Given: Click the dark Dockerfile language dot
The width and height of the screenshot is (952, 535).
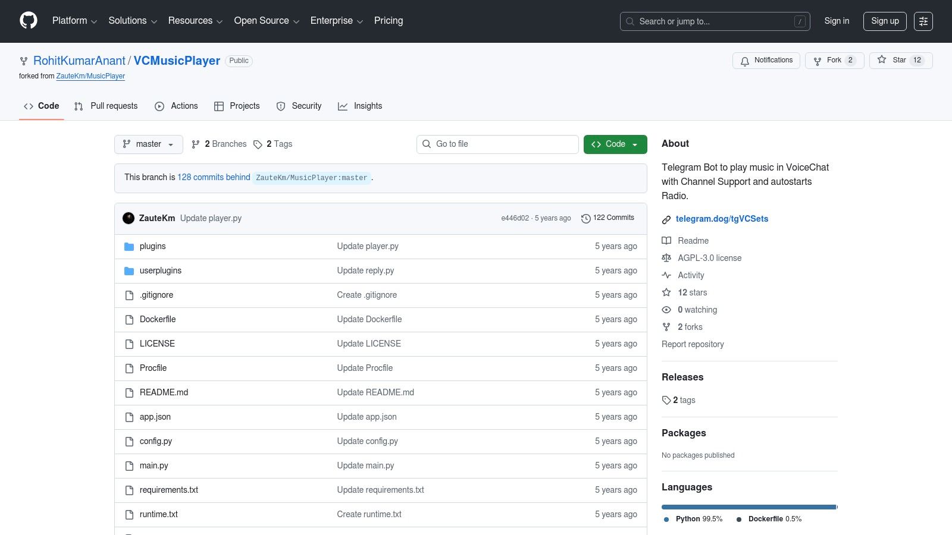Looking at the screenshot, I should 739,520.
